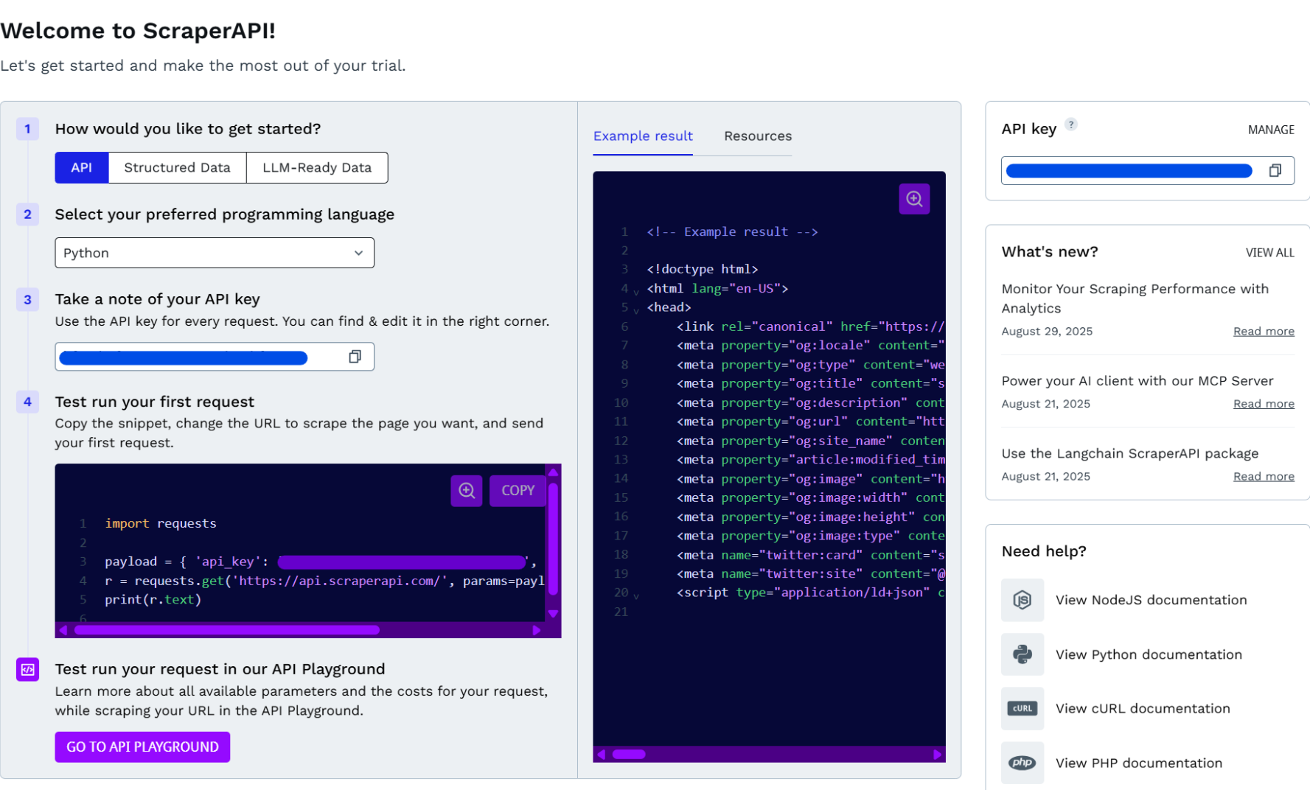The height and width of the screenshot is (790, 1310).
Task: Select the API getting-started option
Action: (82, 168)
